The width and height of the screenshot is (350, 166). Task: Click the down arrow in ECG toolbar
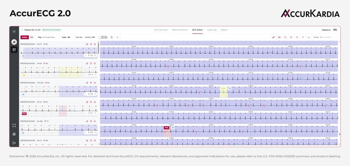coord(309,37)
